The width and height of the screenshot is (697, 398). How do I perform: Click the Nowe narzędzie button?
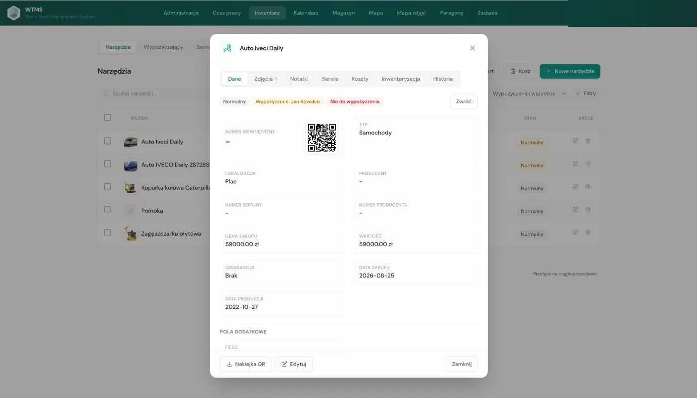click(x=570, y=71)
